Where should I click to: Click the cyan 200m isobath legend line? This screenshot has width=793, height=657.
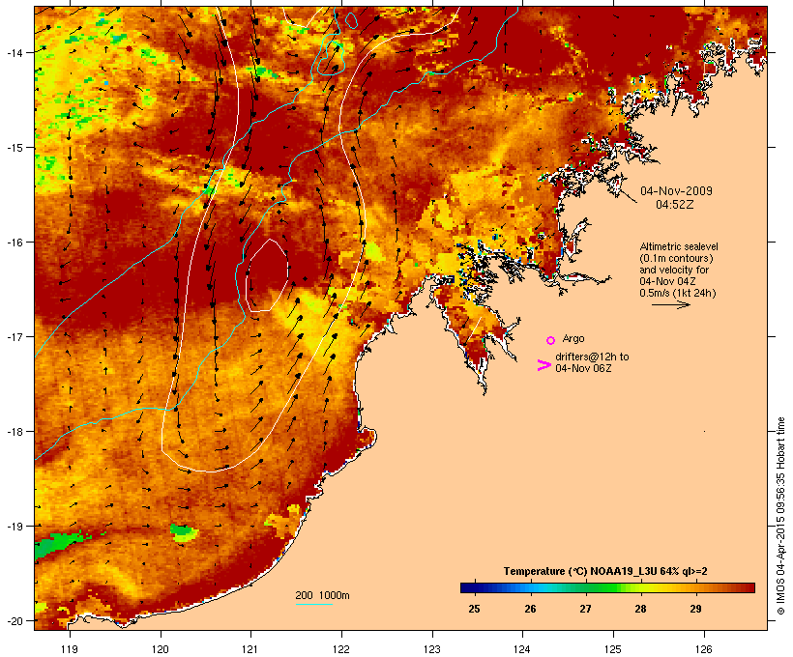(313, 604)
